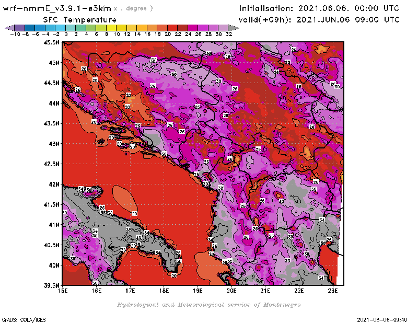Click the timestamp '2021-06-06-09:40'
This screenshot has height=323, width=418.
pos(382,320)
